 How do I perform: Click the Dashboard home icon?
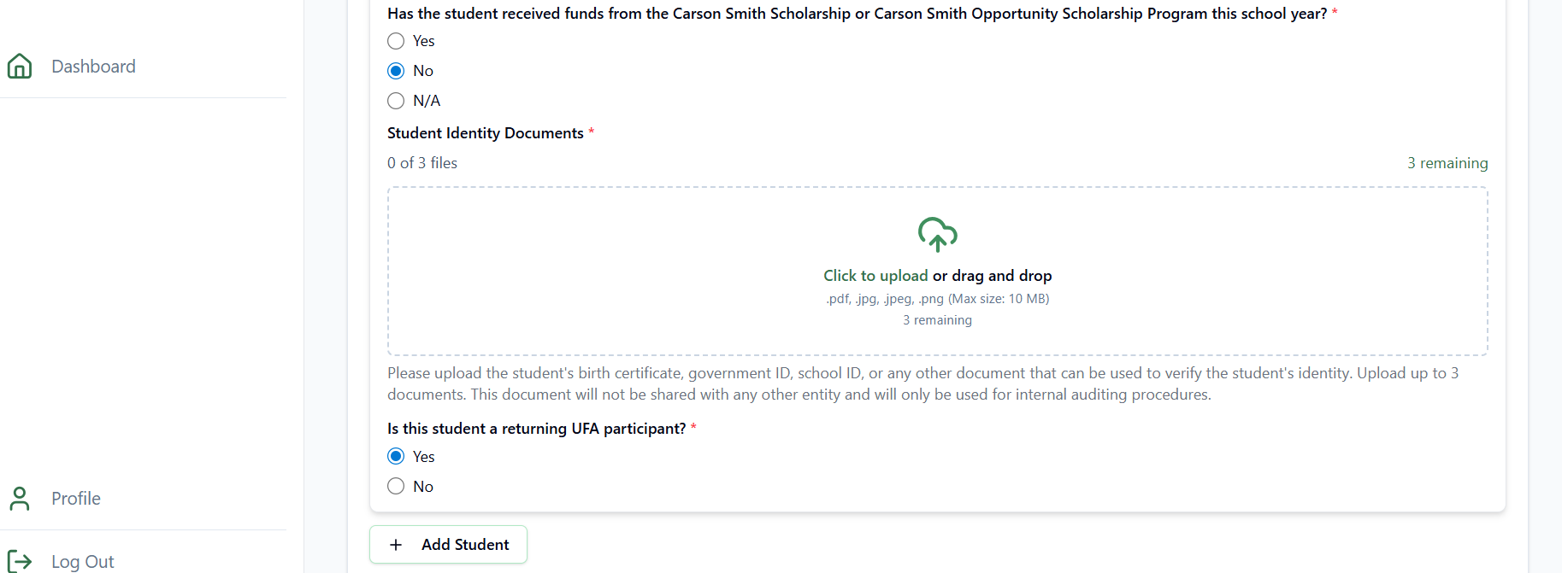[x=20, y=67]
